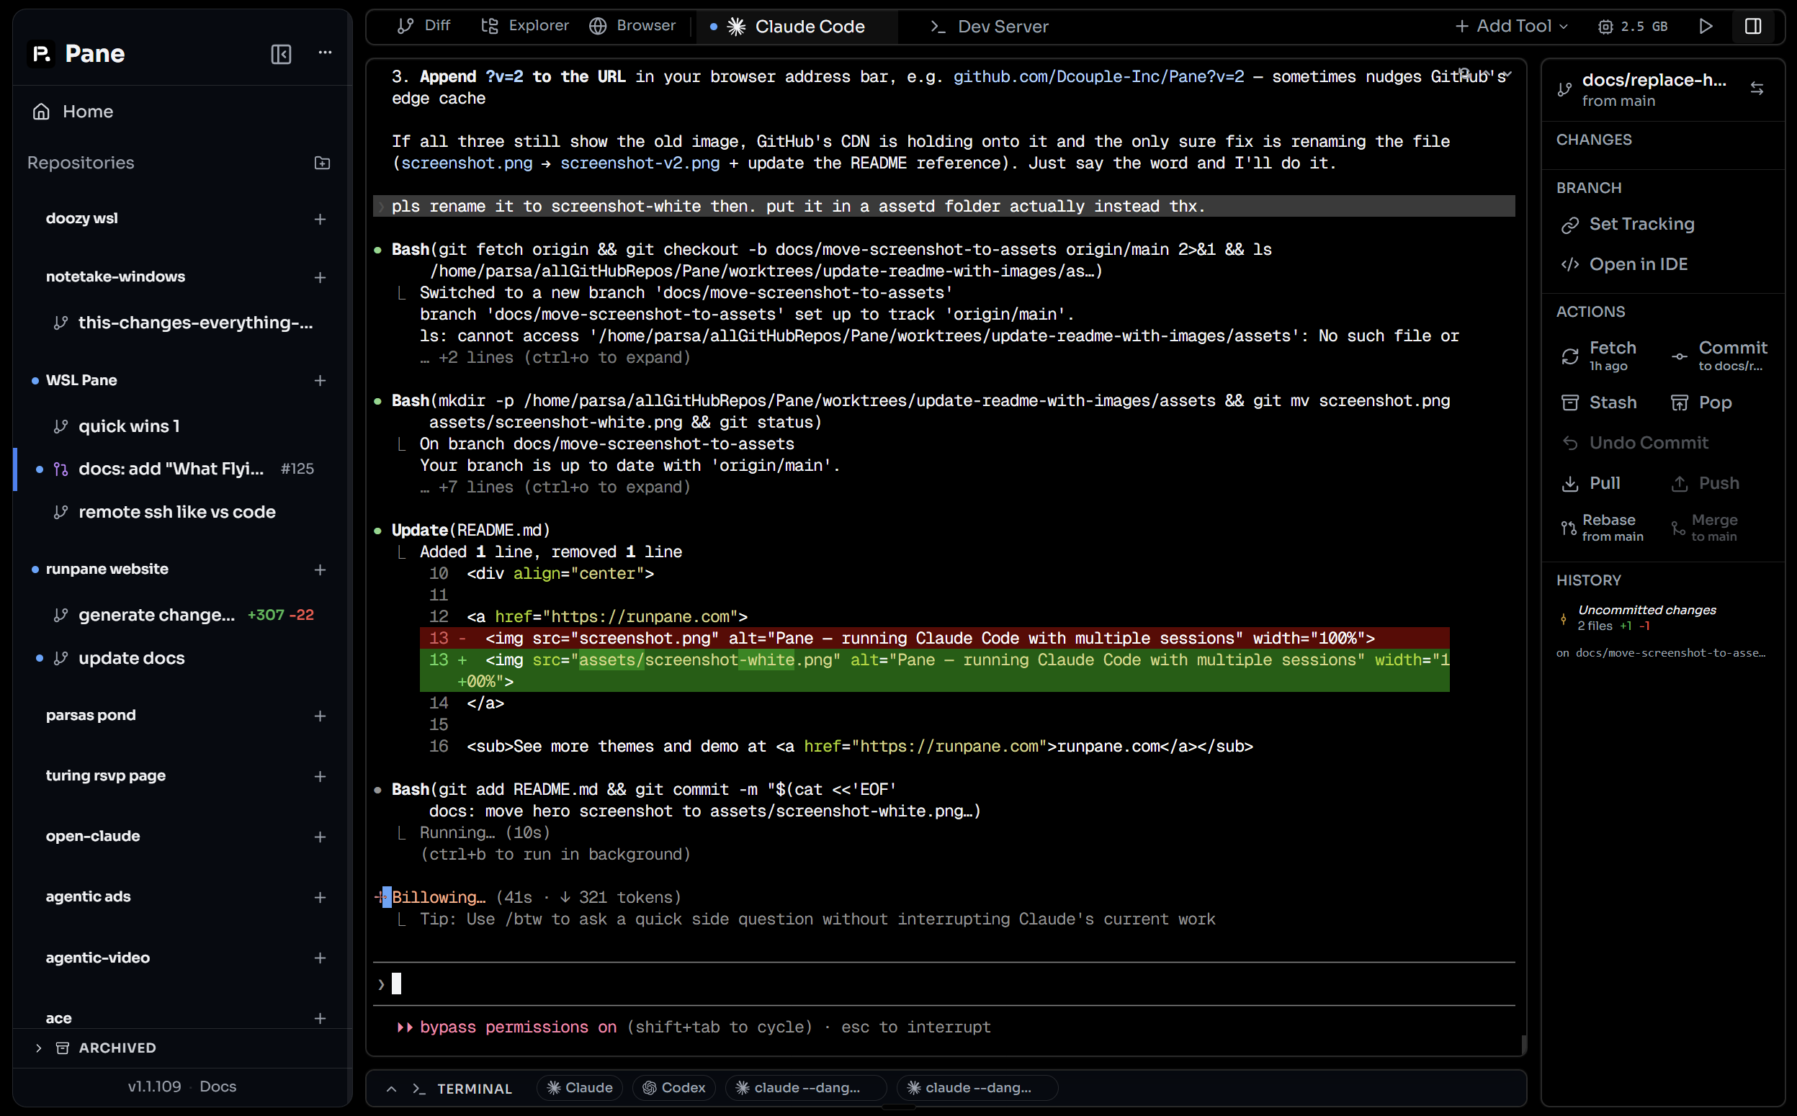
Task: Pop the stashed changes
Action: (x=1701, y=402)
